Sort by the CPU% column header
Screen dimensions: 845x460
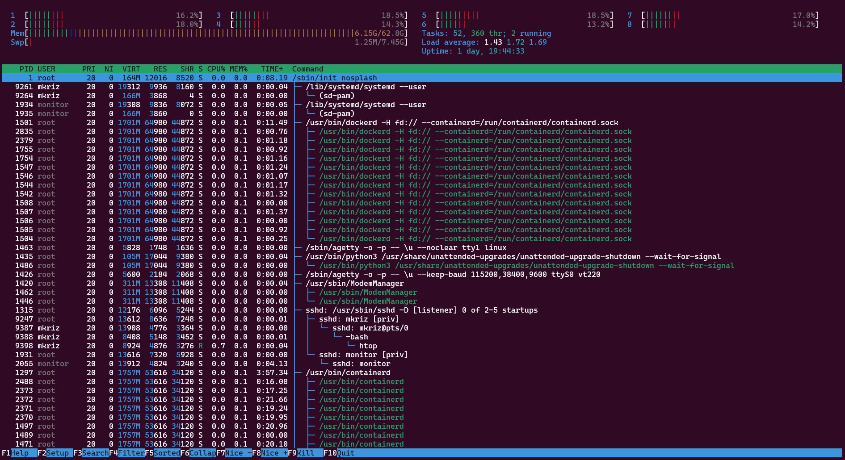(x=216, y=69)
